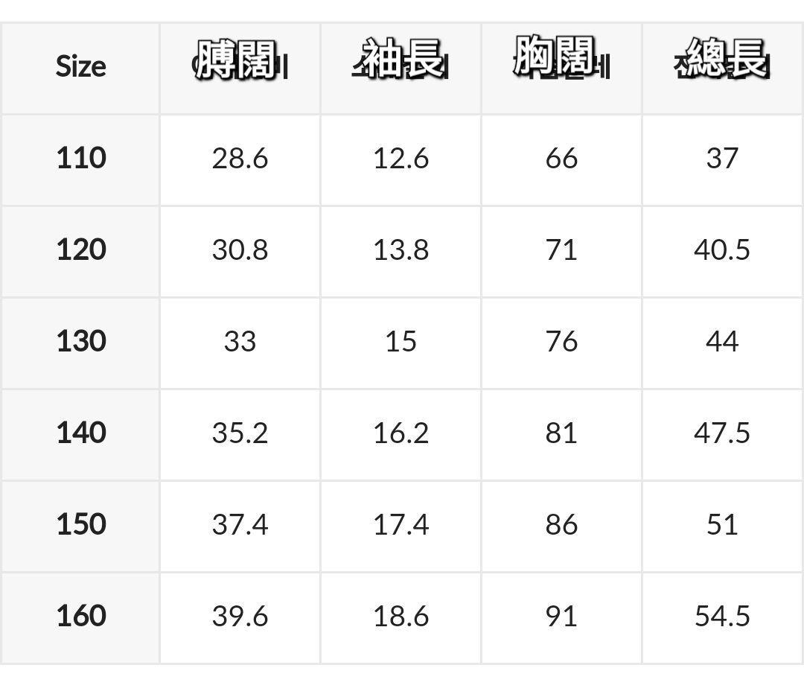Select the chest width value 91
The image size is (804, 697).
coord(561,616)
